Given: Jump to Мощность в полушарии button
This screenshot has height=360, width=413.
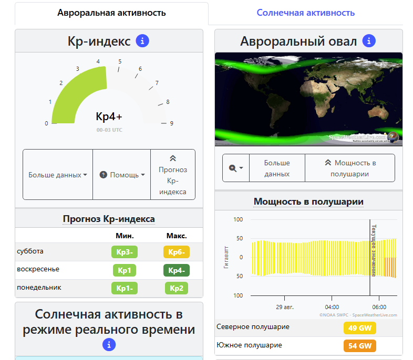Looking at the screenshot, I should pos(350,168).
